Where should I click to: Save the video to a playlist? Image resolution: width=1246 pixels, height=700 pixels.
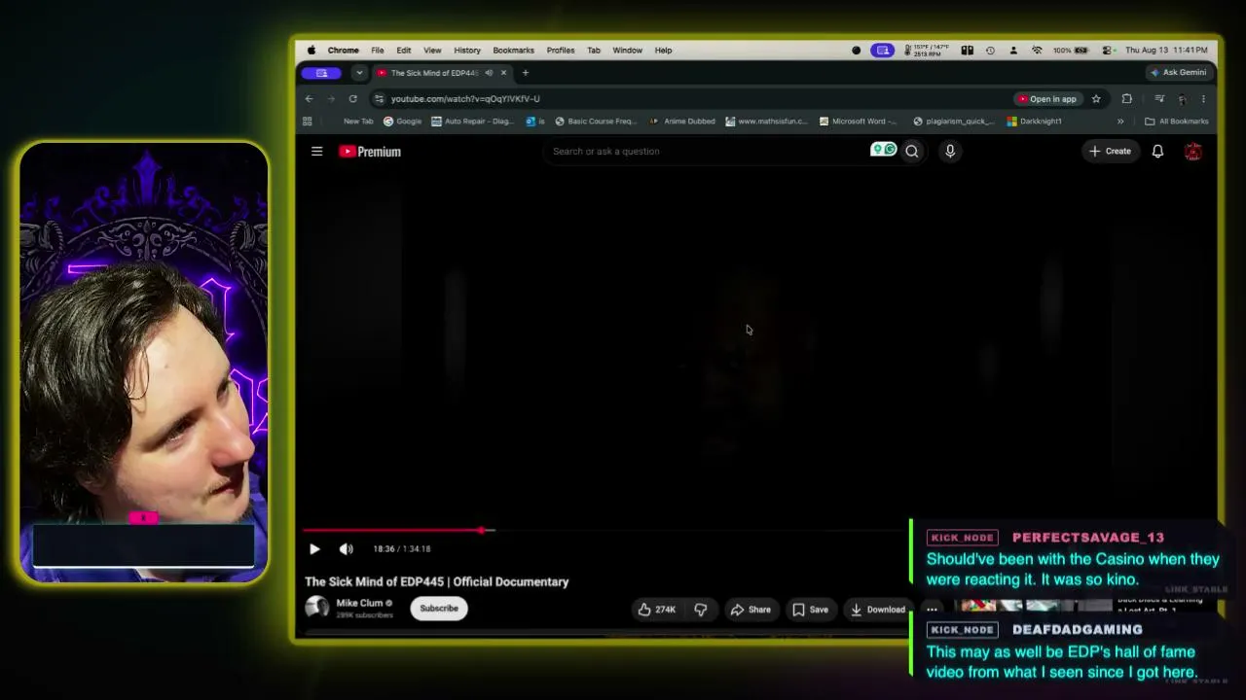810,610
